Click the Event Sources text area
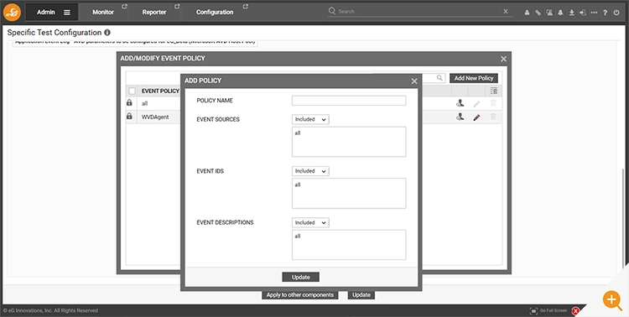This screenshot has width=629, height=317. (x=349, y=142)
